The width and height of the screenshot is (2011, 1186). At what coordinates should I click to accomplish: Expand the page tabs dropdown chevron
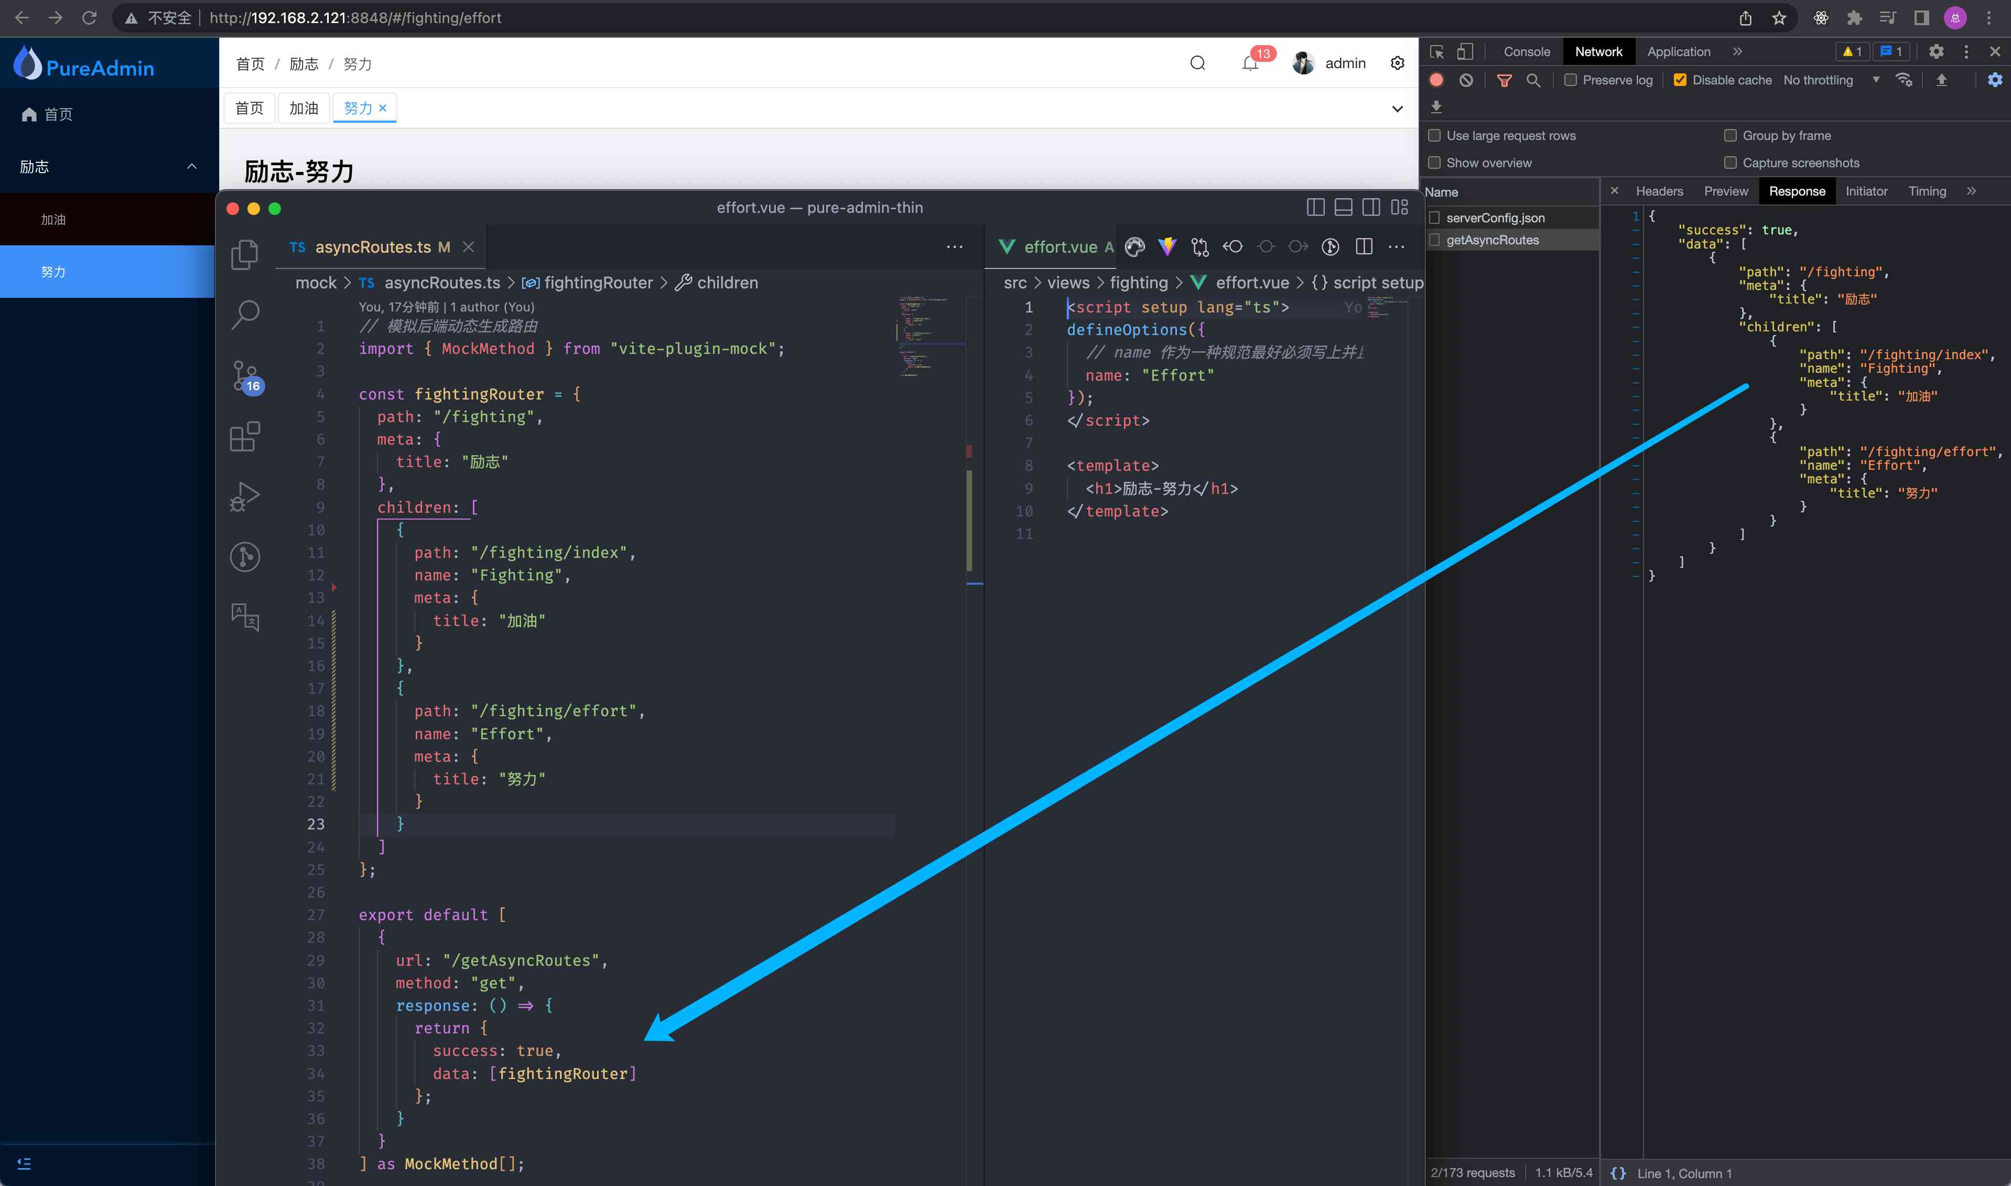[1397, 109]
